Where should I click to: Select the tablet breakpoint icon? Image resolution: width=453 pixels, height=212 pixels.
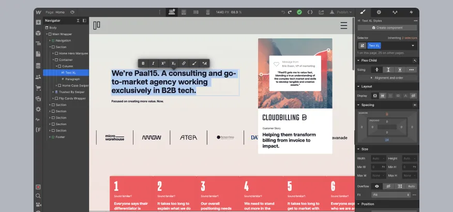(x=184, y=12)
